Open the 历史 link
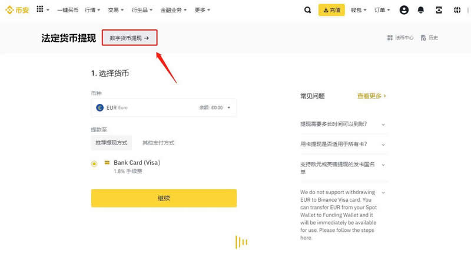471x256 pixels. point(433,38)
